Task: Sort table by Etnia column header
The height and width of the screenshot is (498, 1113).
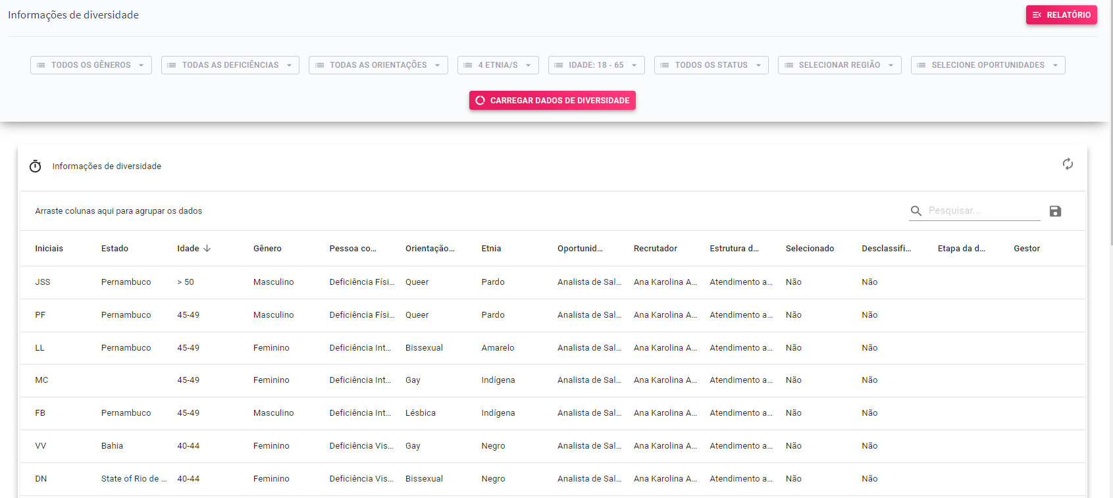Action: [491, 249]
